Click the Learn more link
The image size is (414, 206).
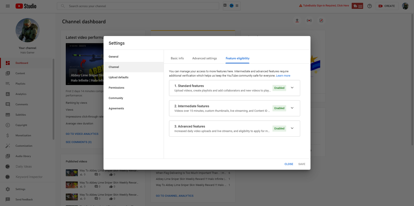click(x=283, y=76)
